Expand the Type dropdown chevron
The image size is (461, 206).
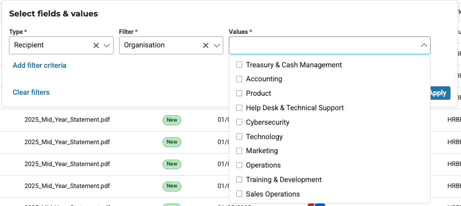(x=107, y=45)
